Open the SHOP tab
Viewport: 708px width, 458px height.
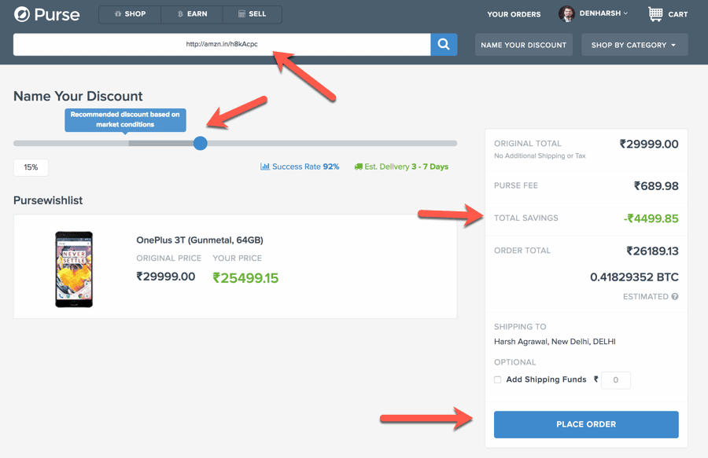130,14
